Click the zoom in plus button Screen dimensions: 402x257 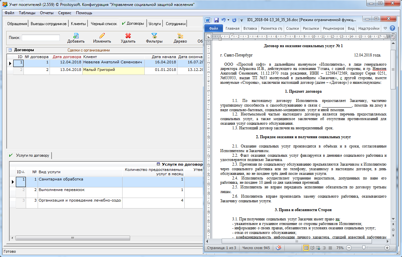387,247
